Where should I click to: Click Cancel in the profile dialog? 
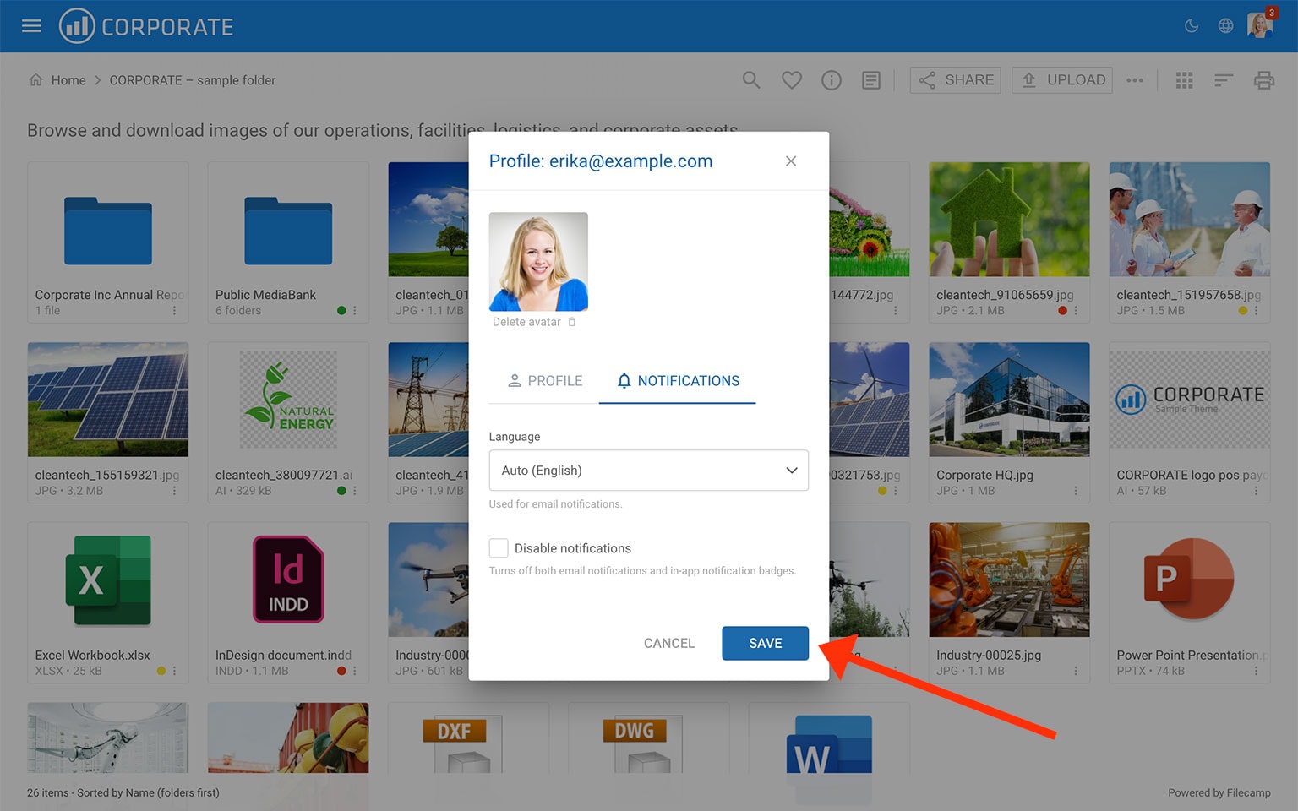(668, 644)
